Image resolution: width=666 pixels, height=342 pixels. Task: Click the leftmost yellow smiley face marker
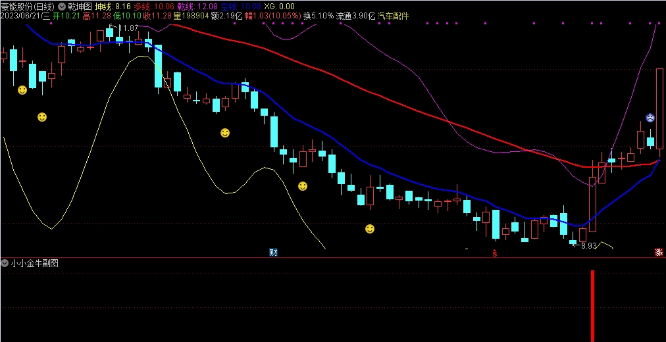(22, 90)
